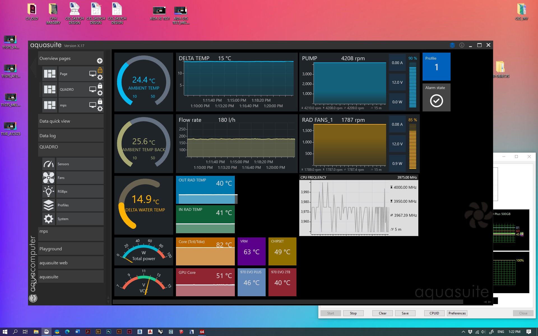Open settings gear for QUADRO page
The width and height of the screenshot is (538, 336).
pyautogui.click(x=100, y=93)
